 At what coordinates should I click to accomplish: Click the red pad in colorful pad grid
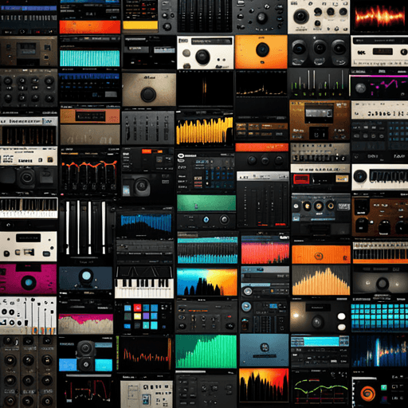pos(137,308)
